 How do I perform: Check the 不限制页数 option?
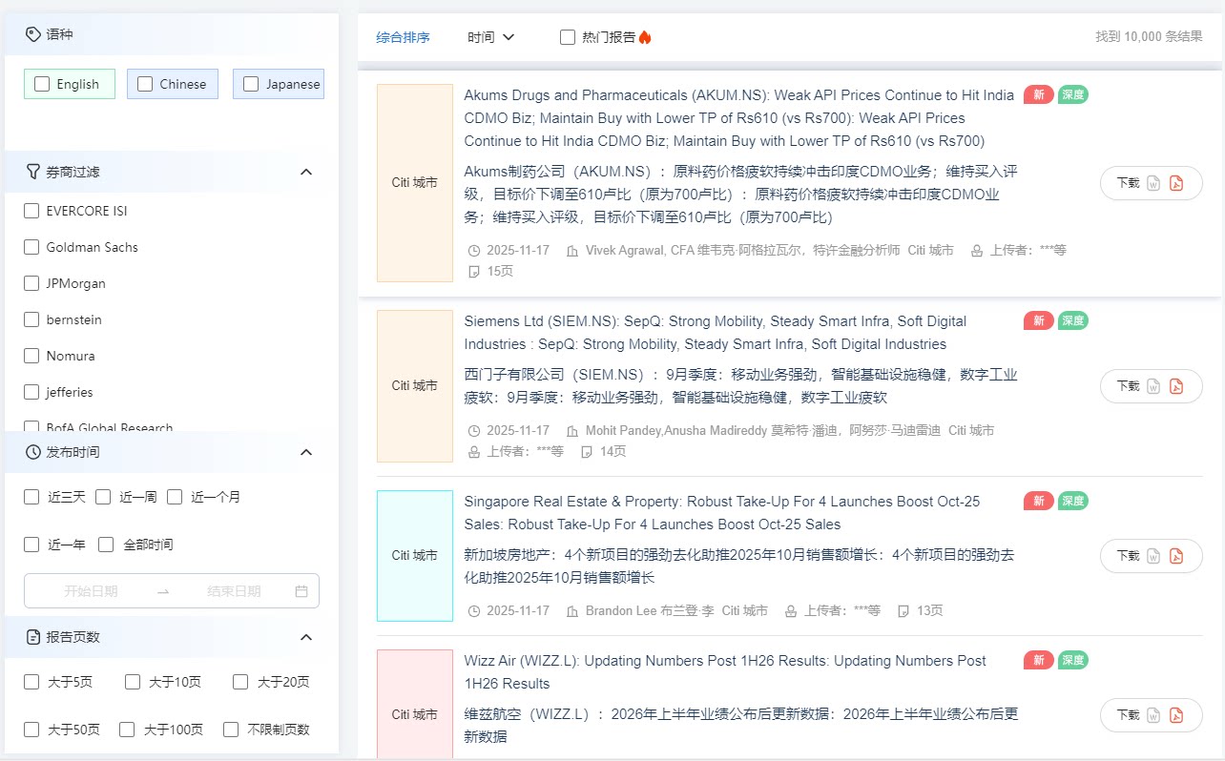[x=231, y=730]
